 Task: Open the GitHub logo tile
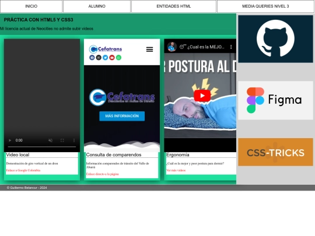pyautogui.click(x=275, y=39)
